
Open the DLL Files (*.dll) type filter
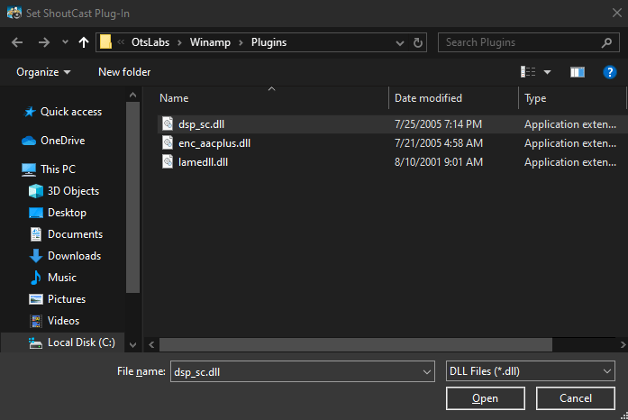point(531,371)
